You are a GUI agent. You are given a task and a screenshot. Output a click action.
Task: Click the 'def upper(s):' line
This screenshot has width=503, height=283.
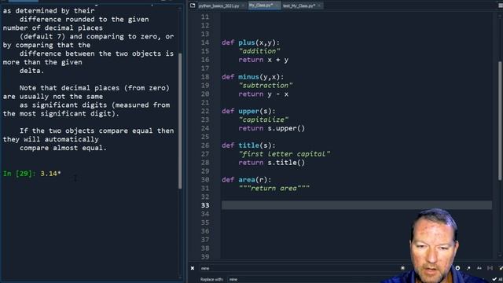248,112
